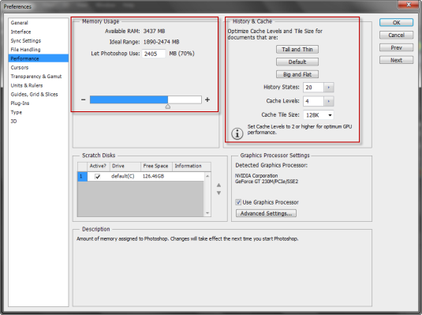
Task: Close the Preferences dialog with X button
Action: (409, 4)
